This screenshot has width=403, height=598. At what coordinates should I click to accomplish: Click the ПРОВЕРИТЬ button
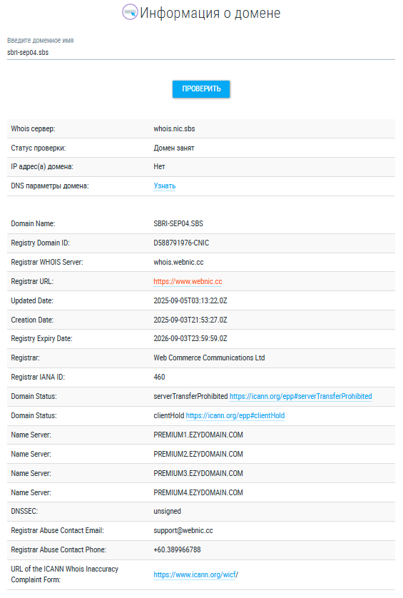pyautogui.click(x=201, y=89)
